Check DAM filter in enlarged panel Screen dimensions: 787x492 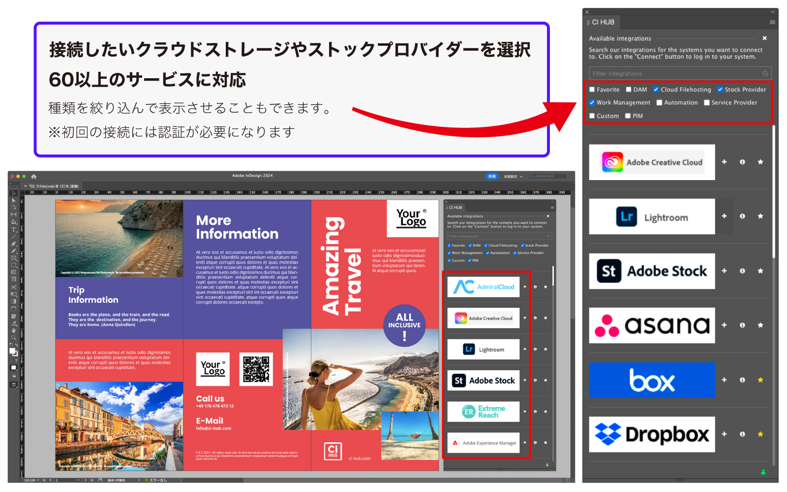click(629, 90)
